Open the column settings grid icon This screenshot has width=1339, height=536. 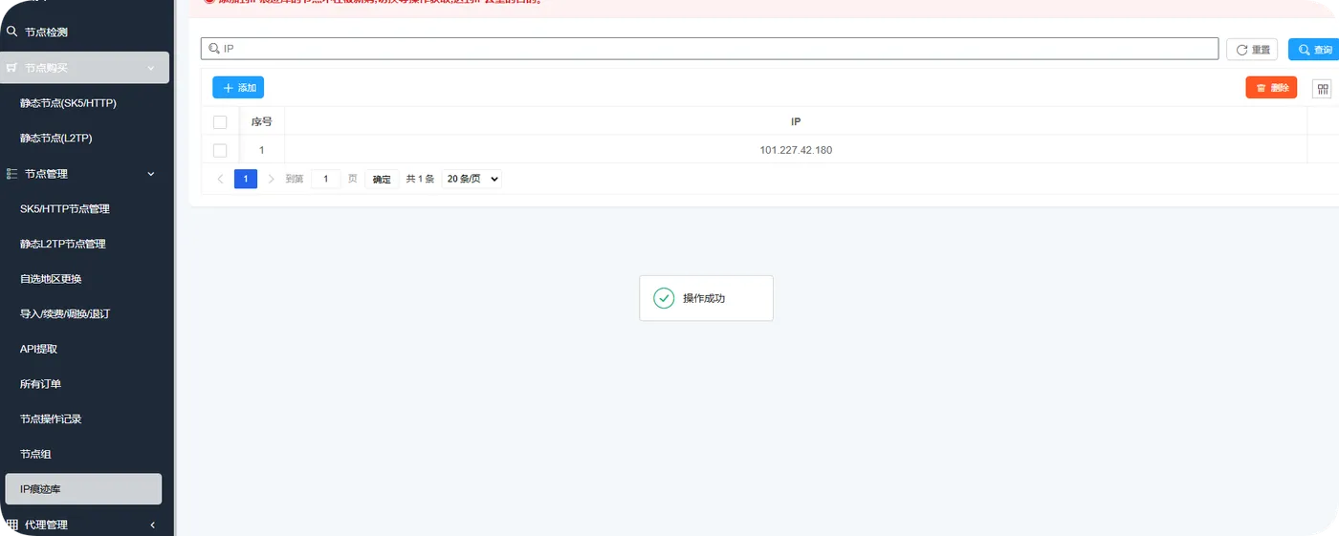[1323, 89]
